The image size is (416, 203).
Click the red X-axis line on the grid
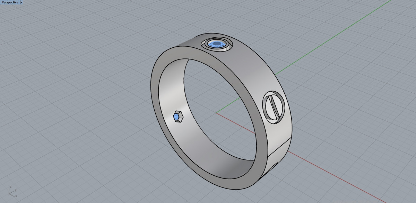coord(312,166)
